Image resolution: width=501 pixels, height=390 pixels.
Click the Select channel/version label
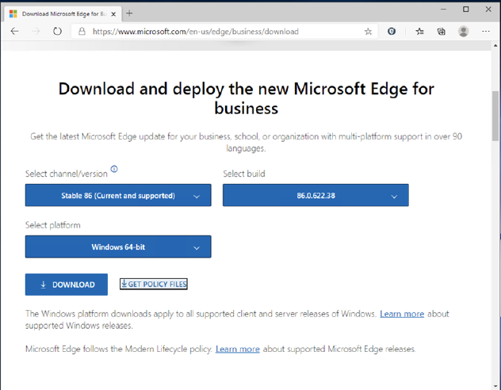(67, 174)
